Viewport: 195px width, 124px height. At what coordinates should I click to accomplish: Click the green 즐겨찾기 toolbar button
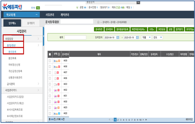179,29
